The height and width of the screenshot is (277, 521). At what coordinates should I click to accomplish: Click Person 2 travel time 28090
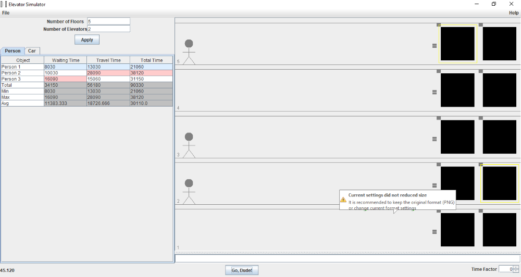tap(108, 73)
